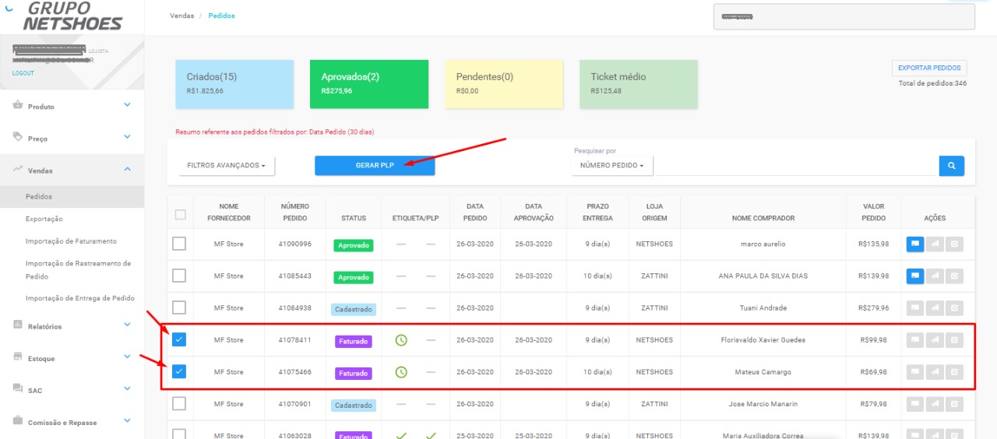Click the paper plane icon for Florisvaldo Xavier Guedes
This screenshot has height=439, width=997.
click(x=935, y=339)
